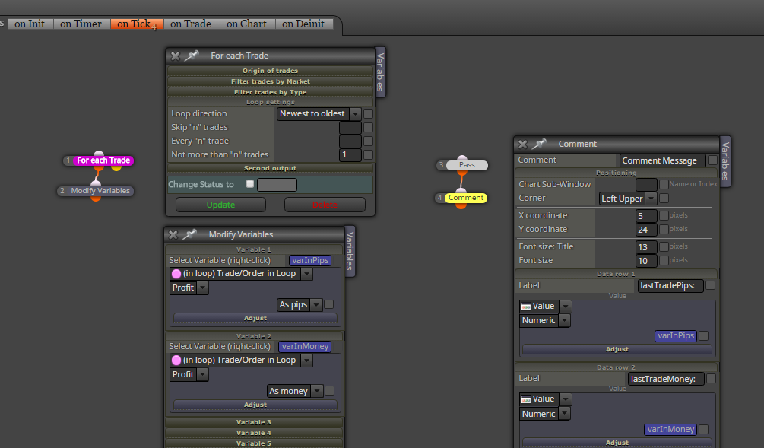
Task: Open the Newest to oldest dropdown
Action: 355,113
